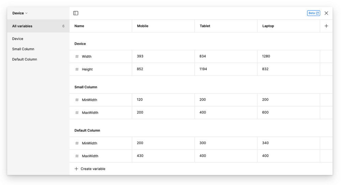Screen dimensions: 341x185
Task: Select the Small Column group in sidebar
Action: click(23, 49)
